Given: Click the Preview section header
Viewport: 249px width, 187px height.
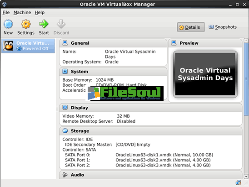Looking at the screenshot, I should pos(205,43).
